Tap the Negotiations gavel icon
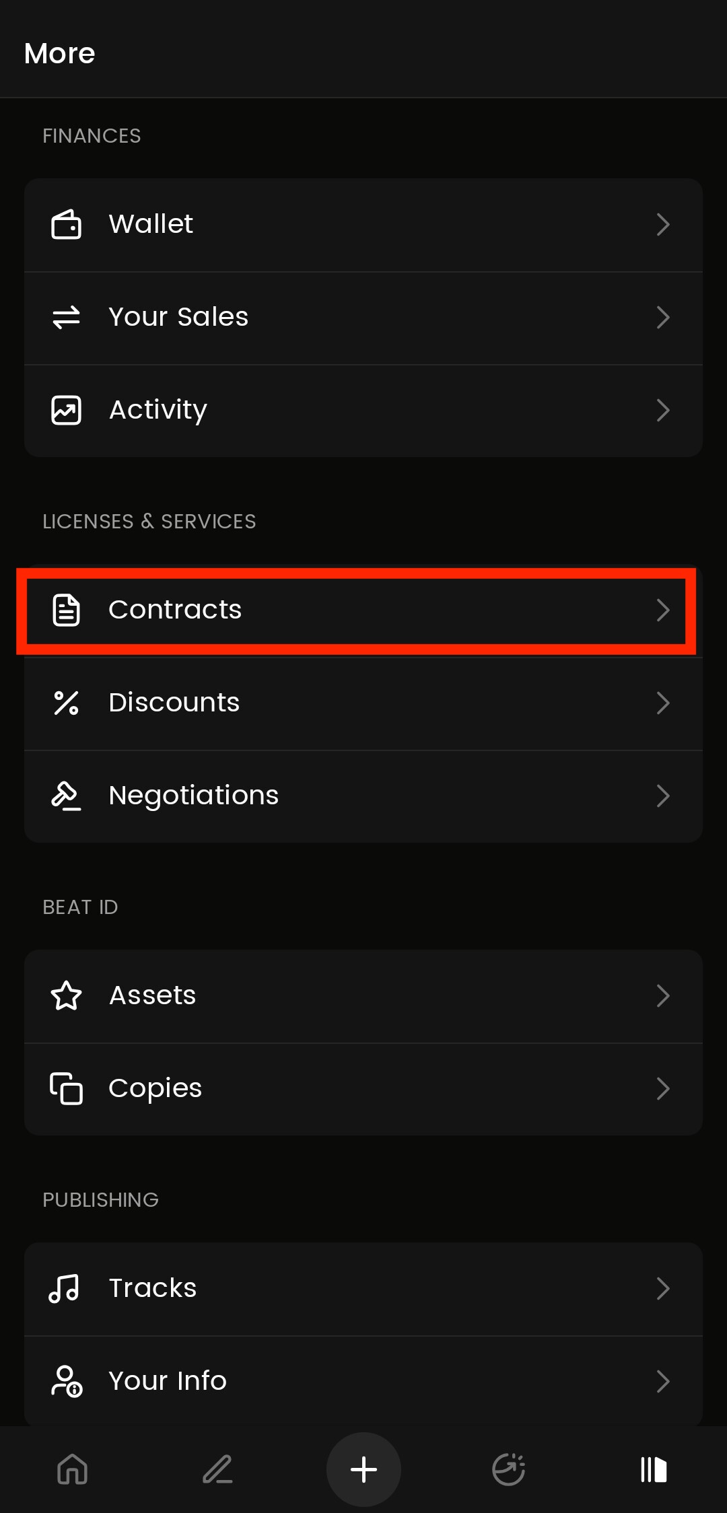The height and width of the screenshot is (1513, 727). pos(66,796)
